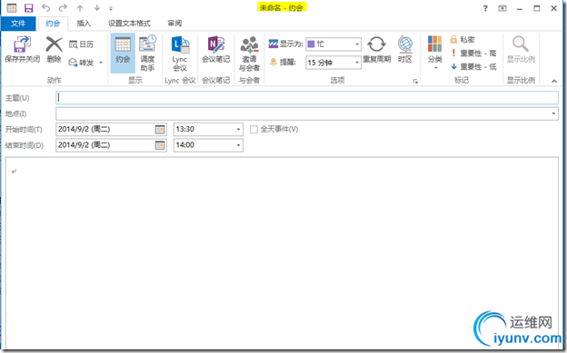The height and width of the screenshot is (353, 567).
Task: Collapse the ribbon with the chevron
Action: point(554,82)
